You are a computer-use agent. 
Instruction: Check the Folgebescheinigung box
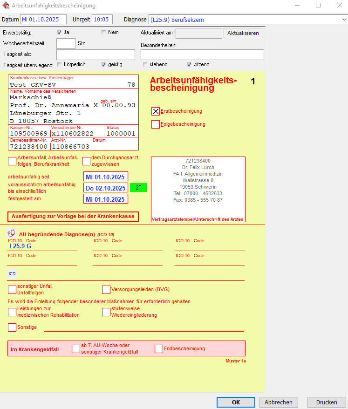click(x=156, y=124)
